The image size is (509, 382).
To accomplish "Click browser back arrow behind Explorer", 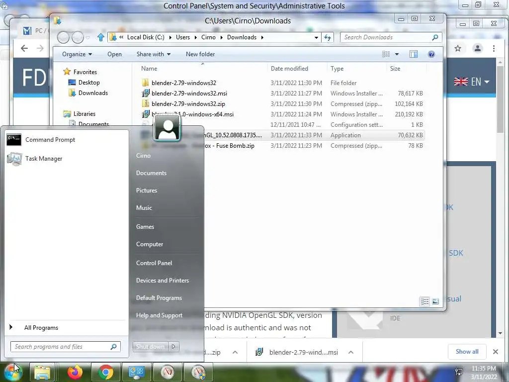I will (24, 48).
